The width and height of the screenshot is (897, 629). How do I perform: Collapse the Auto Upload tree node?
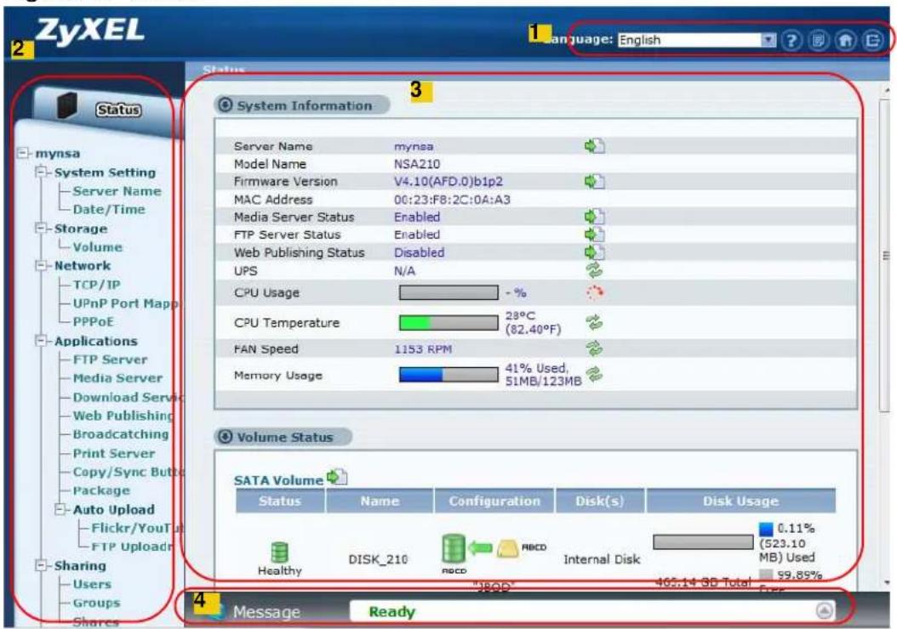point(60,509)
